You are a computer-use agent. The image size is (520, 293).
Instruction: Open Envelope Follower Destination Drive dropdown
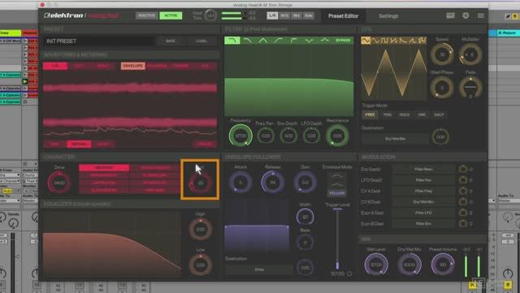pyautogui.click(x=259, y=269)
